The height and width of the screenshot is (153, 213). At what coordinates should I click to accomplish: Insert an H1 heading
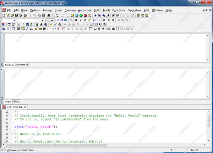tap(57, 20)
